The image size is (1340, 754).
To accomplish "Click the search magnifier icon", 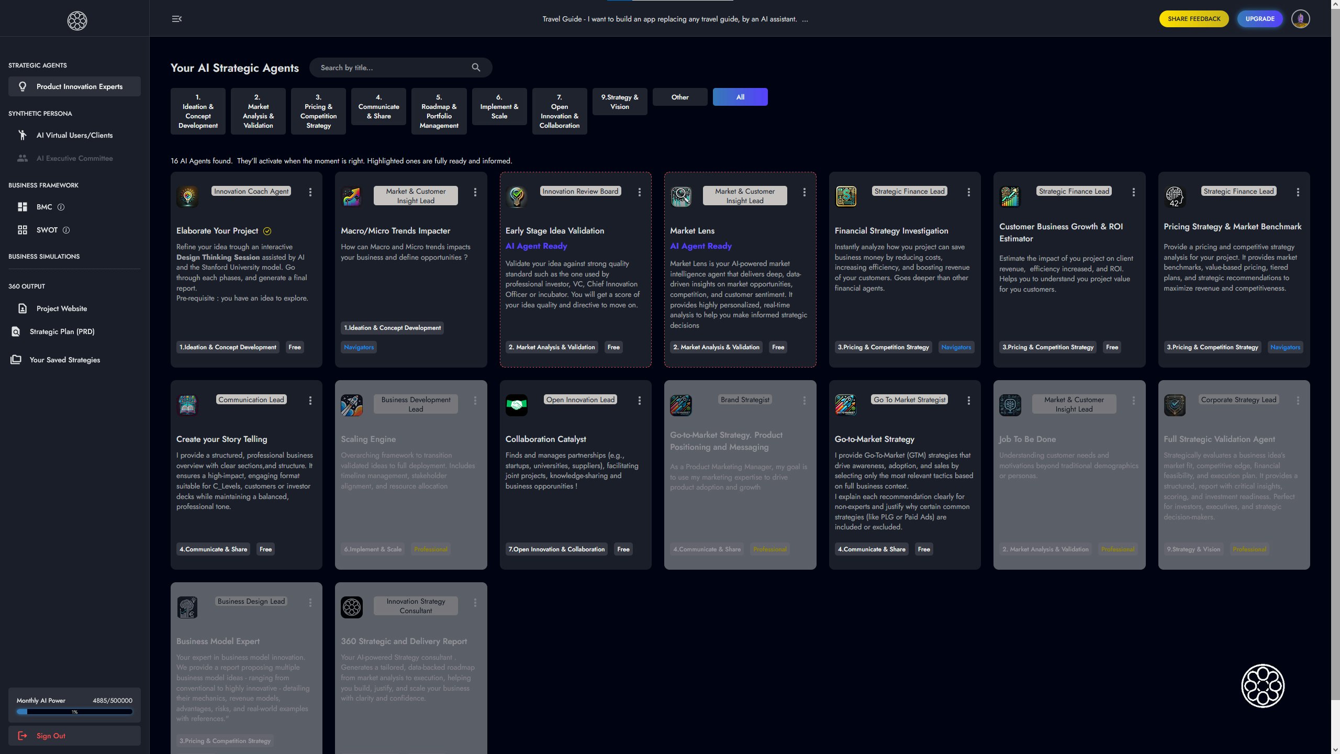I will (476, 68).
